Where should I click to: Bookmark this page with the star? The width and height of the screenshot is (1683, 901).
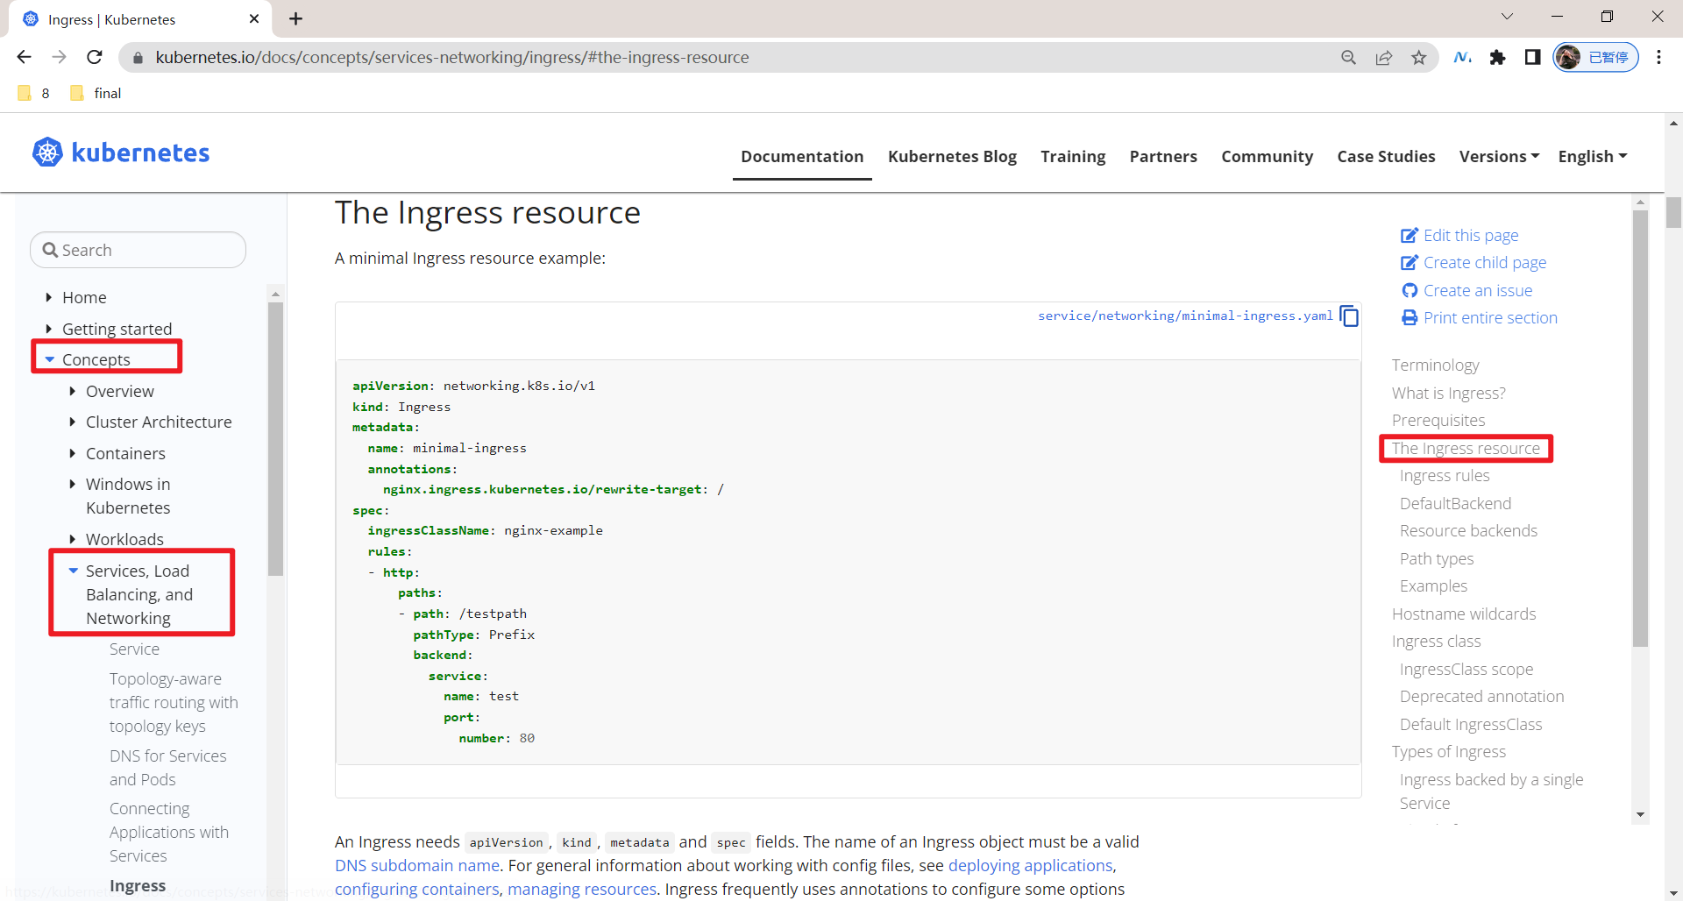pos(1419,58)
